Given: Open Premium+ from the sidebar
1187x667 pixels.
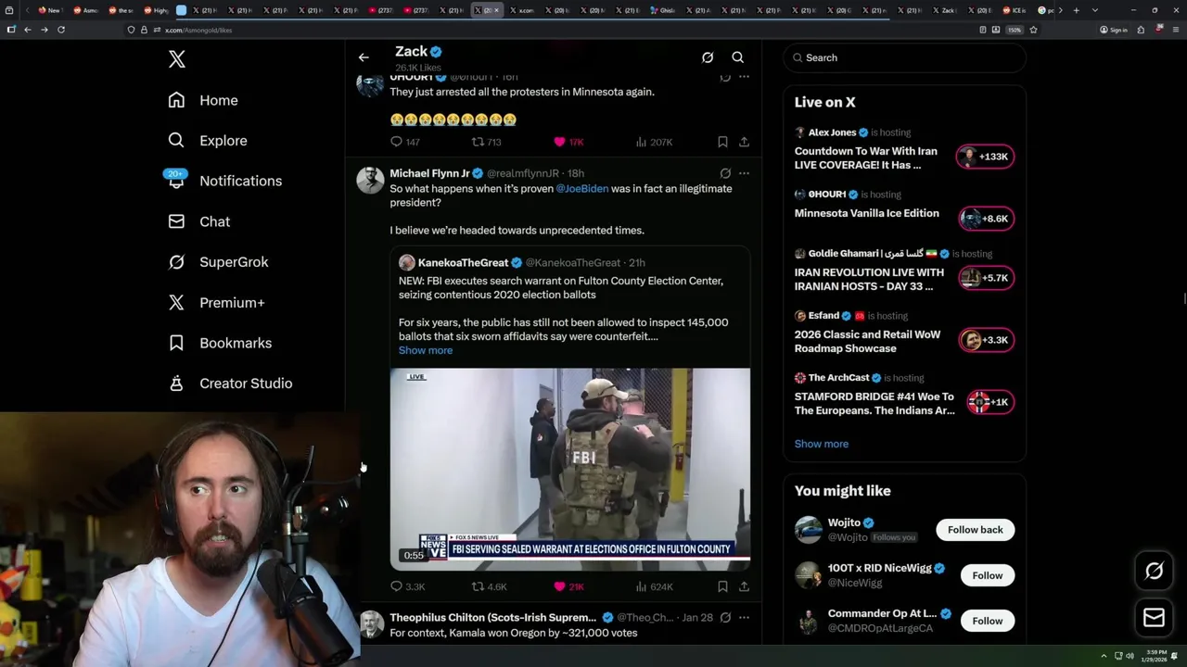Looking at the screenshot, I should (216, 302).
